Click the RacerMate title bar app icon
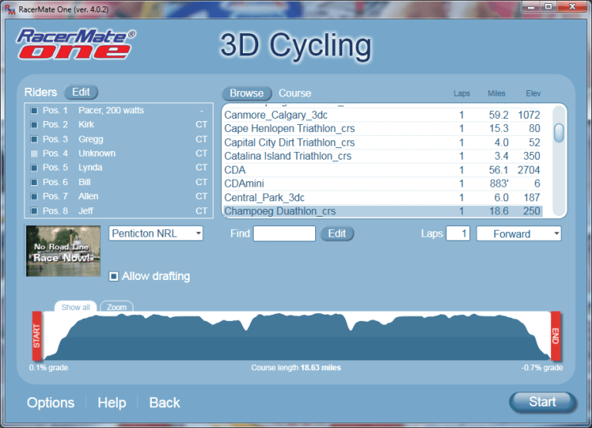Screen dimensions: 592x428 (x=8, y=8)
